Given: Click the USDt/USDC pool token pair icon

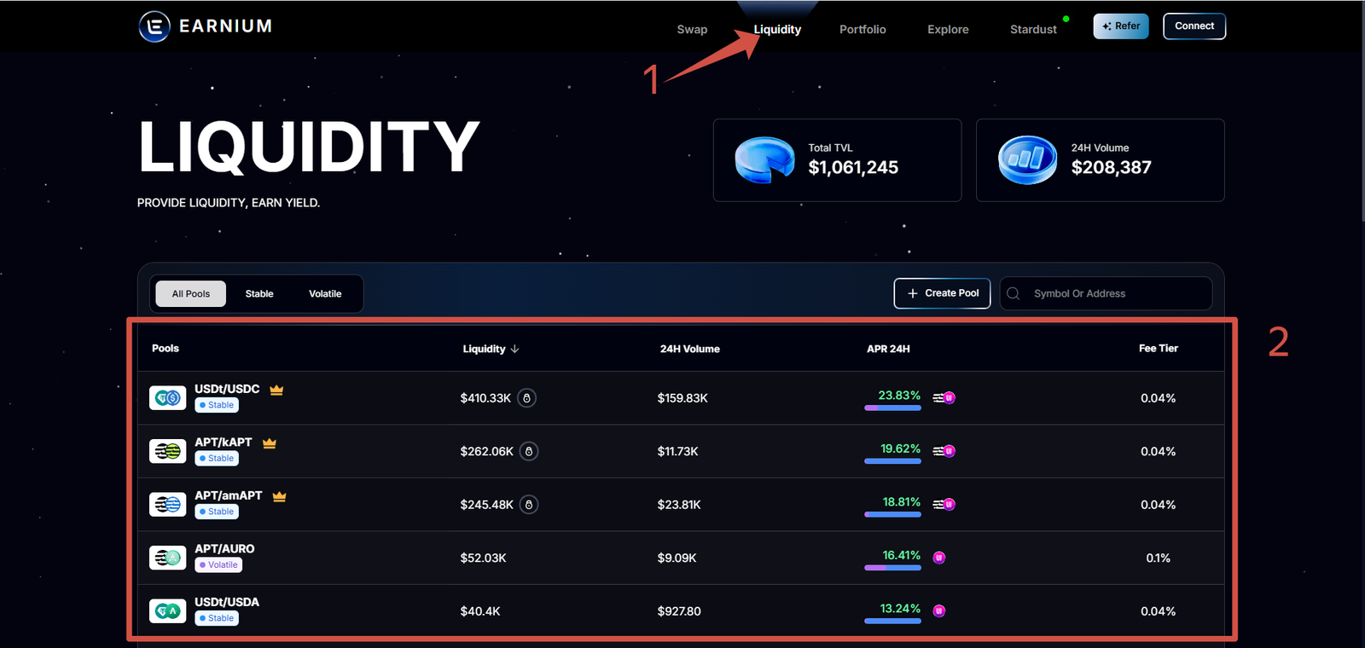Looking at the screenshot, I should 168,398.
